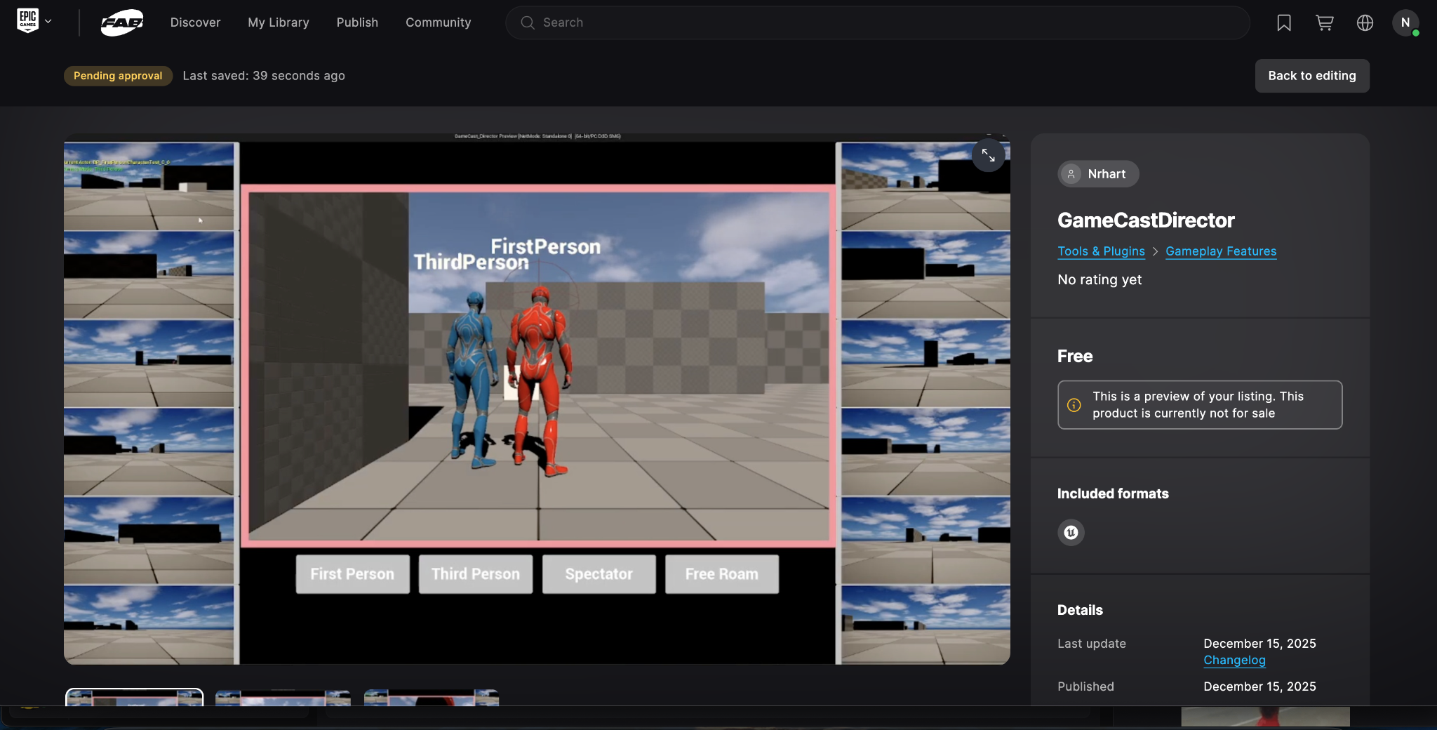Open the Fab home logo
The image size is (1437, 730).
point(121,22)
